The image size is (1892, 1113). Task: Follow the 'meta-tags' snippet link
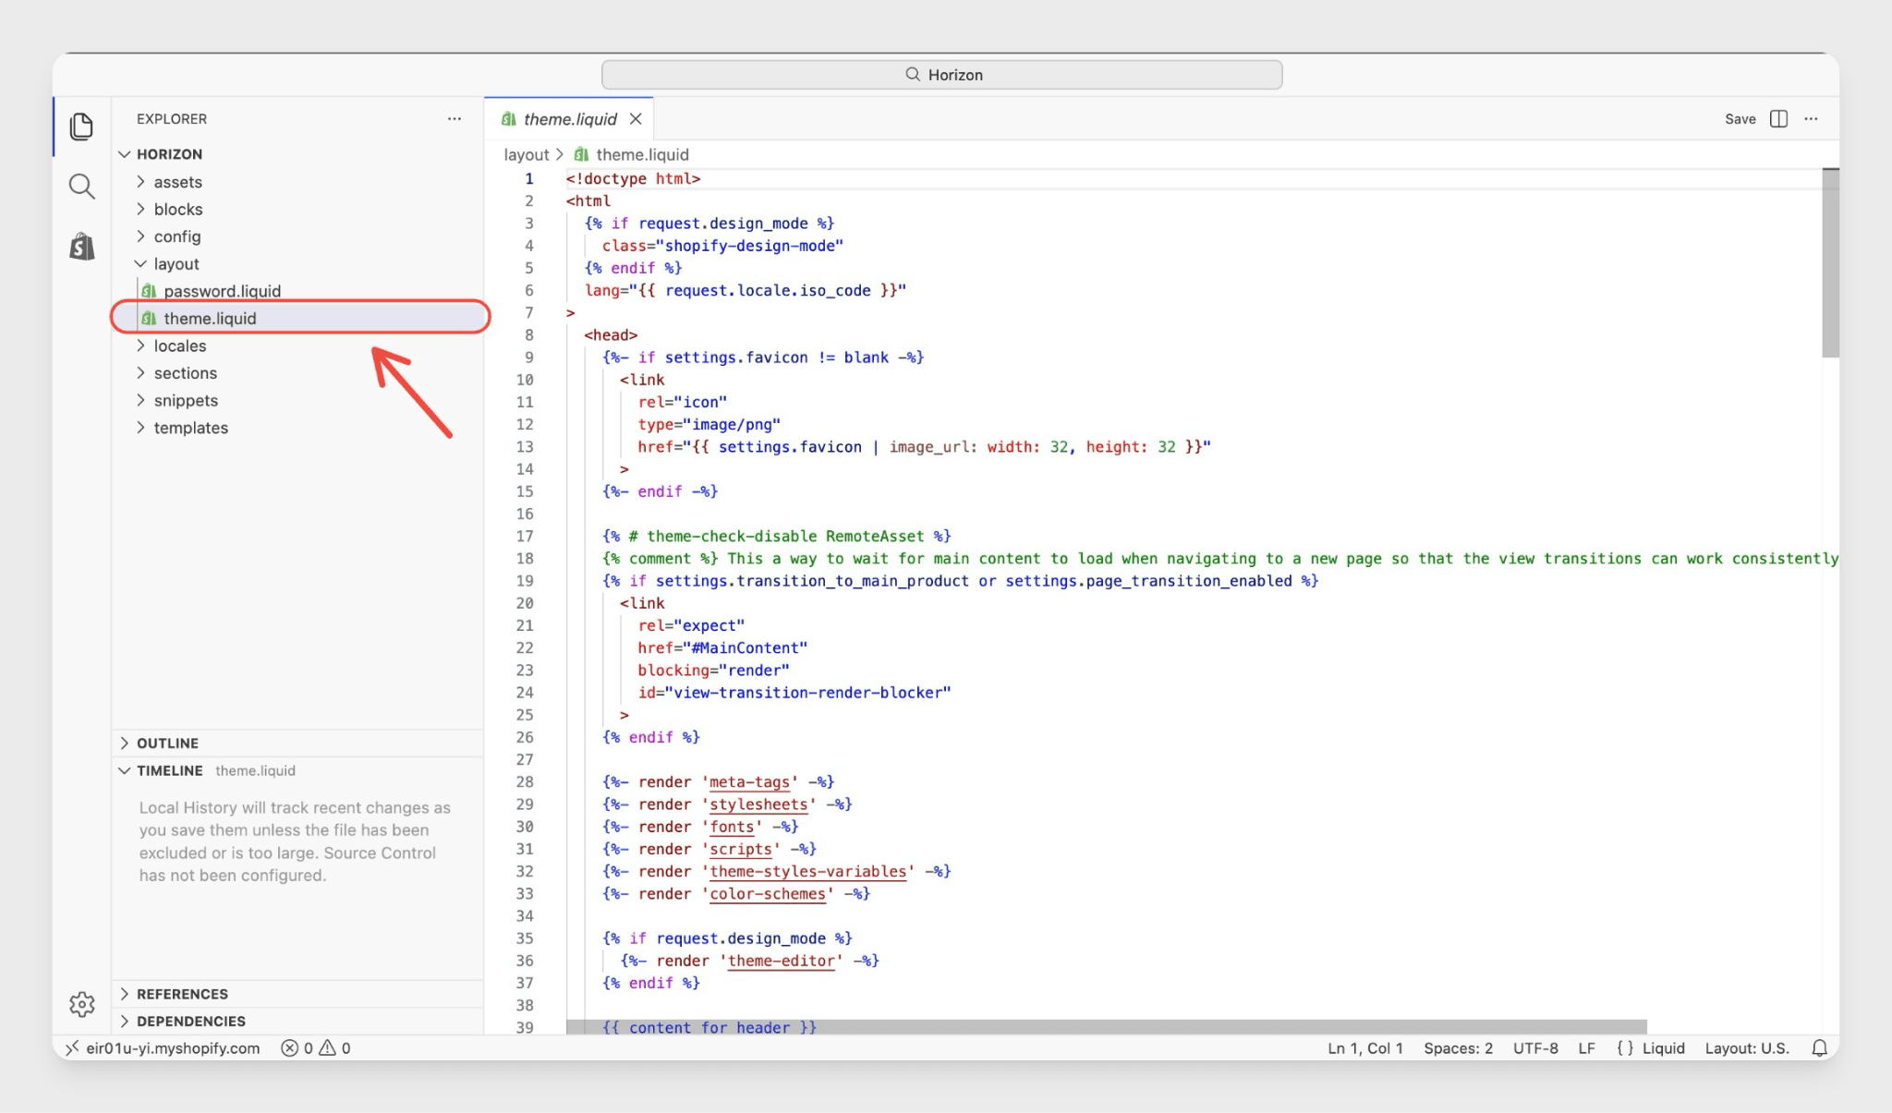[x=749, y=782]
